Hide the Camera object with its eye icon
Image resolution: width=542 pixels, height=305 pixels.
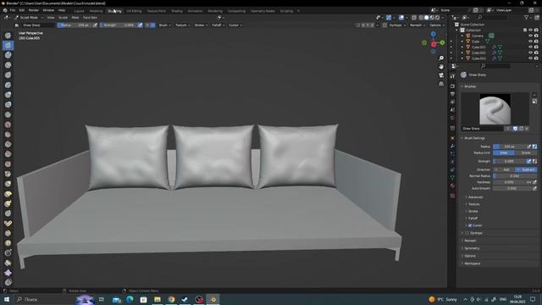531,36
